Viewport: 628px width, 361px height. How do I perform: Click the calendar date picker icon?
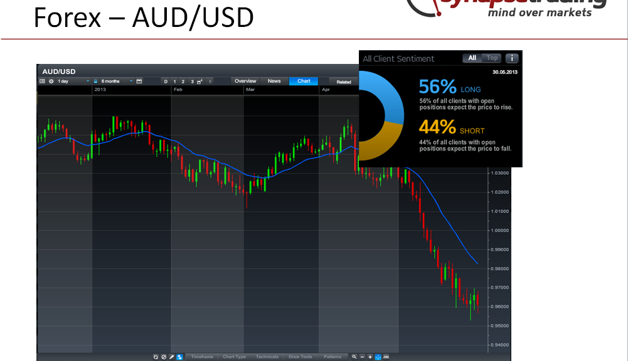tap(139, 81)
